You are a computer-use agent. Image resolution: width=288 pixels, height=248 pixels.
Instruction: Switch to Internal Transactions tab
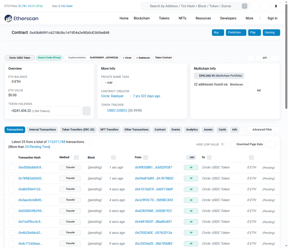pyautogui.click(x=43, y=129)
